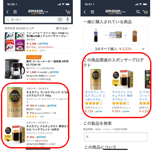Tap Nescafe Gold Blend image in sponsored carousel
Image resolution: width=154 pixels, height=151 pixels.
(96, 79)
